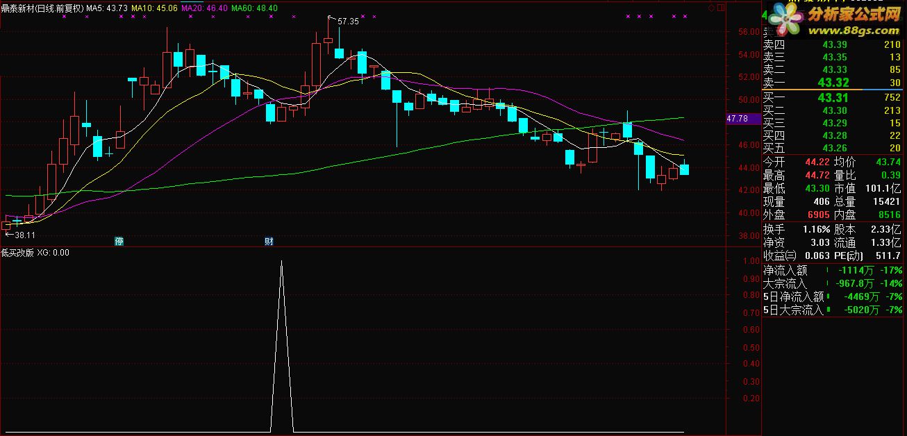Click the 买一 volume 752
The width and height of the screenshot is (907, 436).
[x=892, y=98]
